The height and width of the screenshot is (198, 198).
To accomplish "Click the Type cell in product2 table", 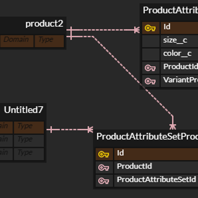I will (x=49, y=41).
